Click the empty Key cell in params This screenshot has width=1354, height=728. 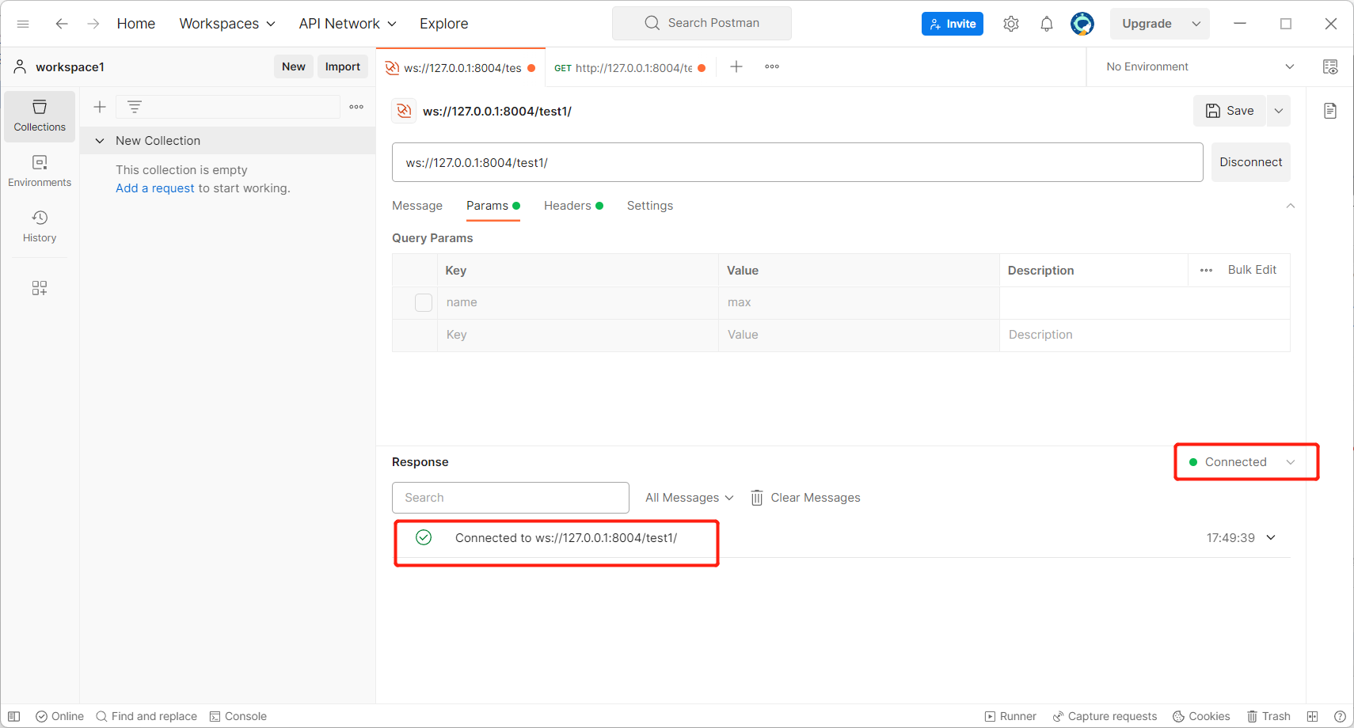(x=578, y=335)
